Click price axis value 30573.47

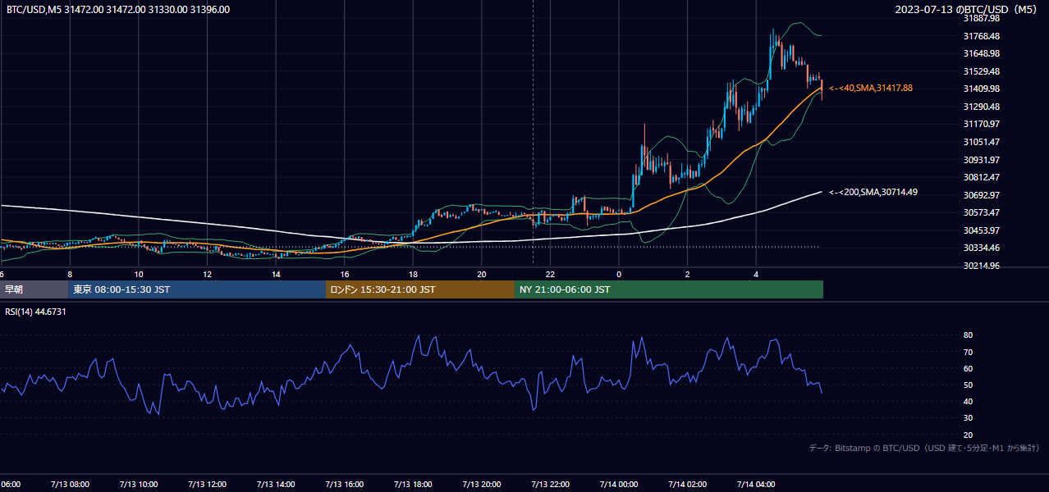pos(982,212)
